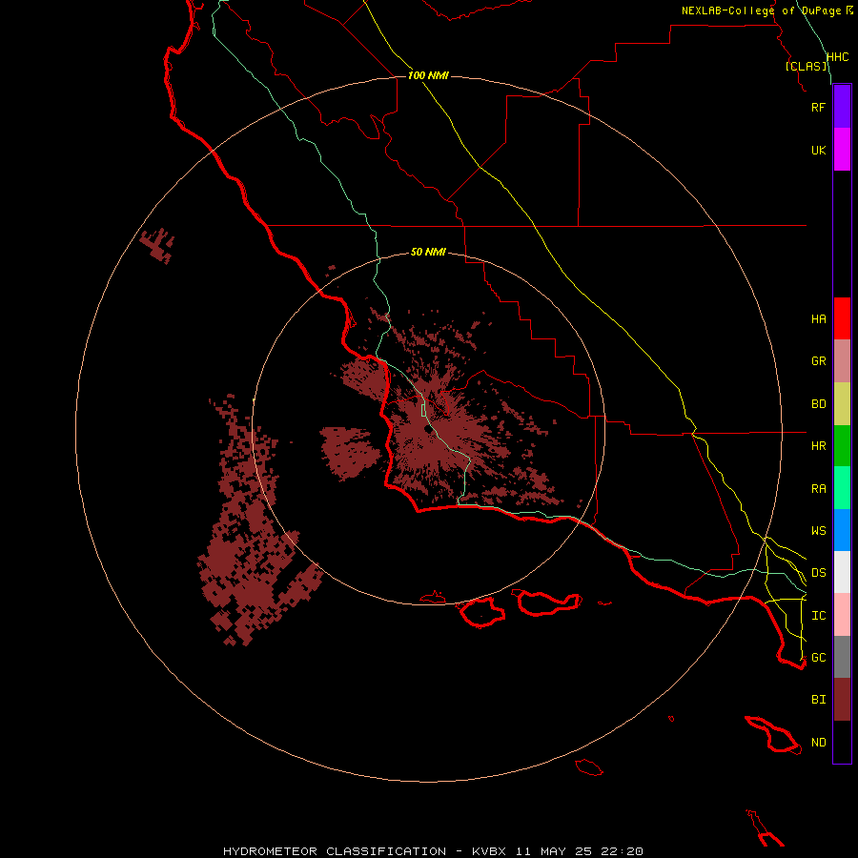The image size is (858, 858).
Task: Click the UK legend label
Action: [x=818, y=150]
